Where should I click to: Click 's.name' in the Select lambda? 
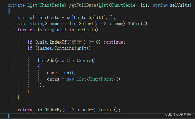pos(116,24)
